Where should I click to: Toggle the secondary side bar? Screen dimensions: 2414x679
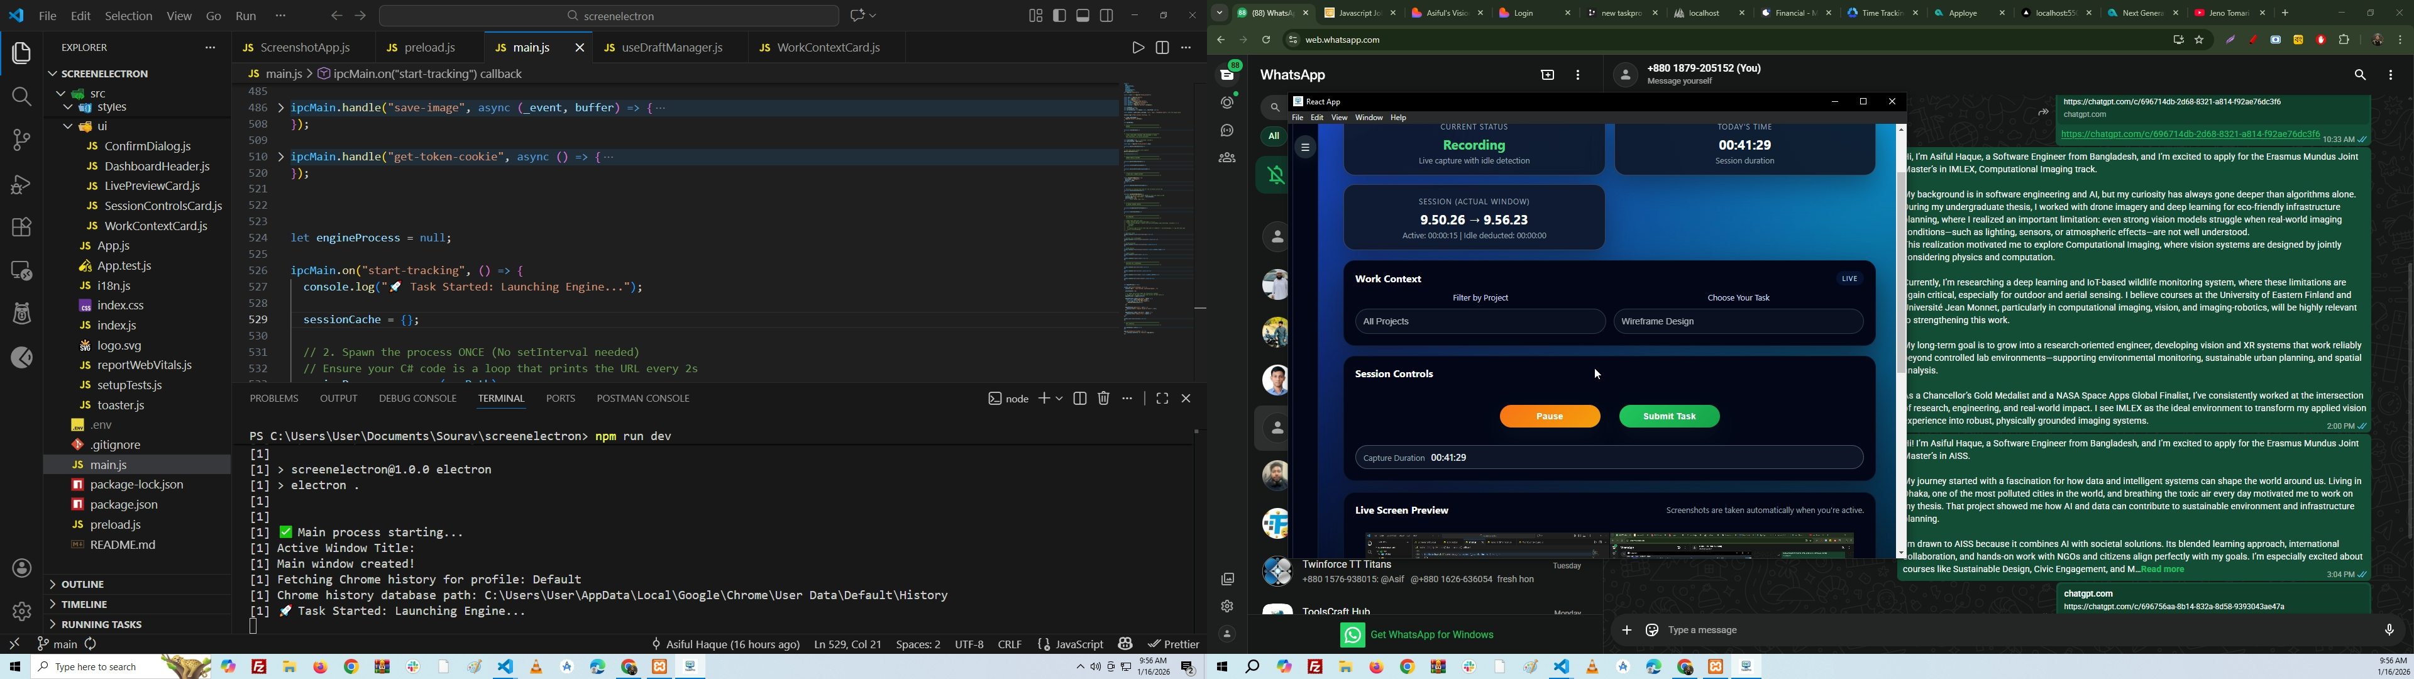(x=1108, y=16)
